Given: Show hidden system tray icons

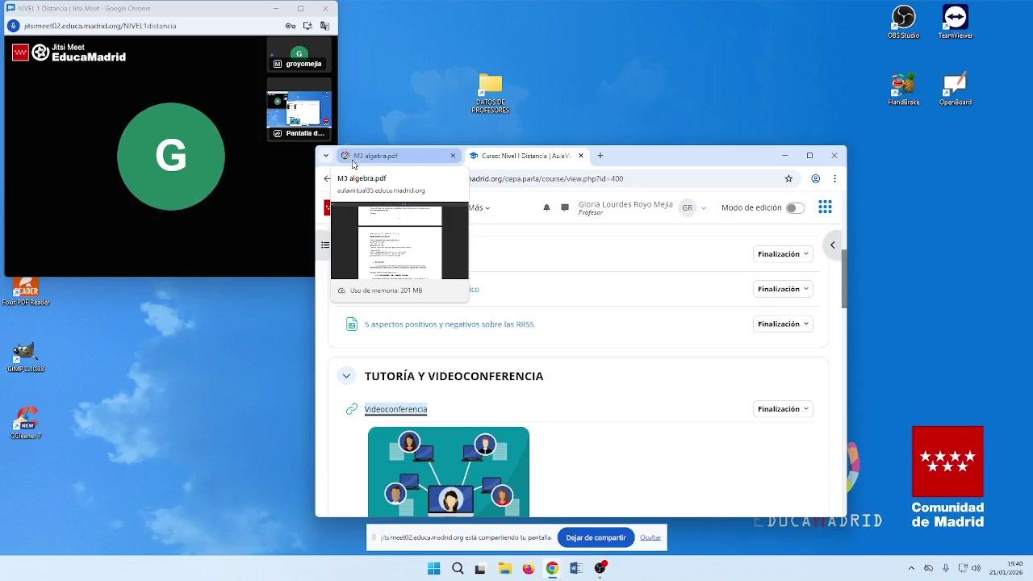Looking at the screenshot, I should point(911,568).
